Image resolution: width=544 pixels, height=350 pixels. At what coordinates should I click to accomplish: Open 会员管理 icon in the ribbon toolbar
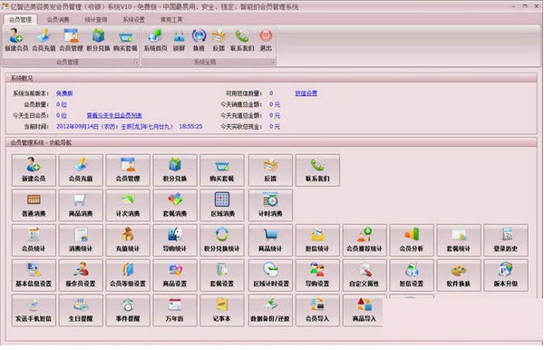tap(71, 40)
